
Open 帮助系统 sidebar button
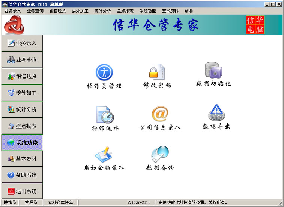(x=22, y=175)
